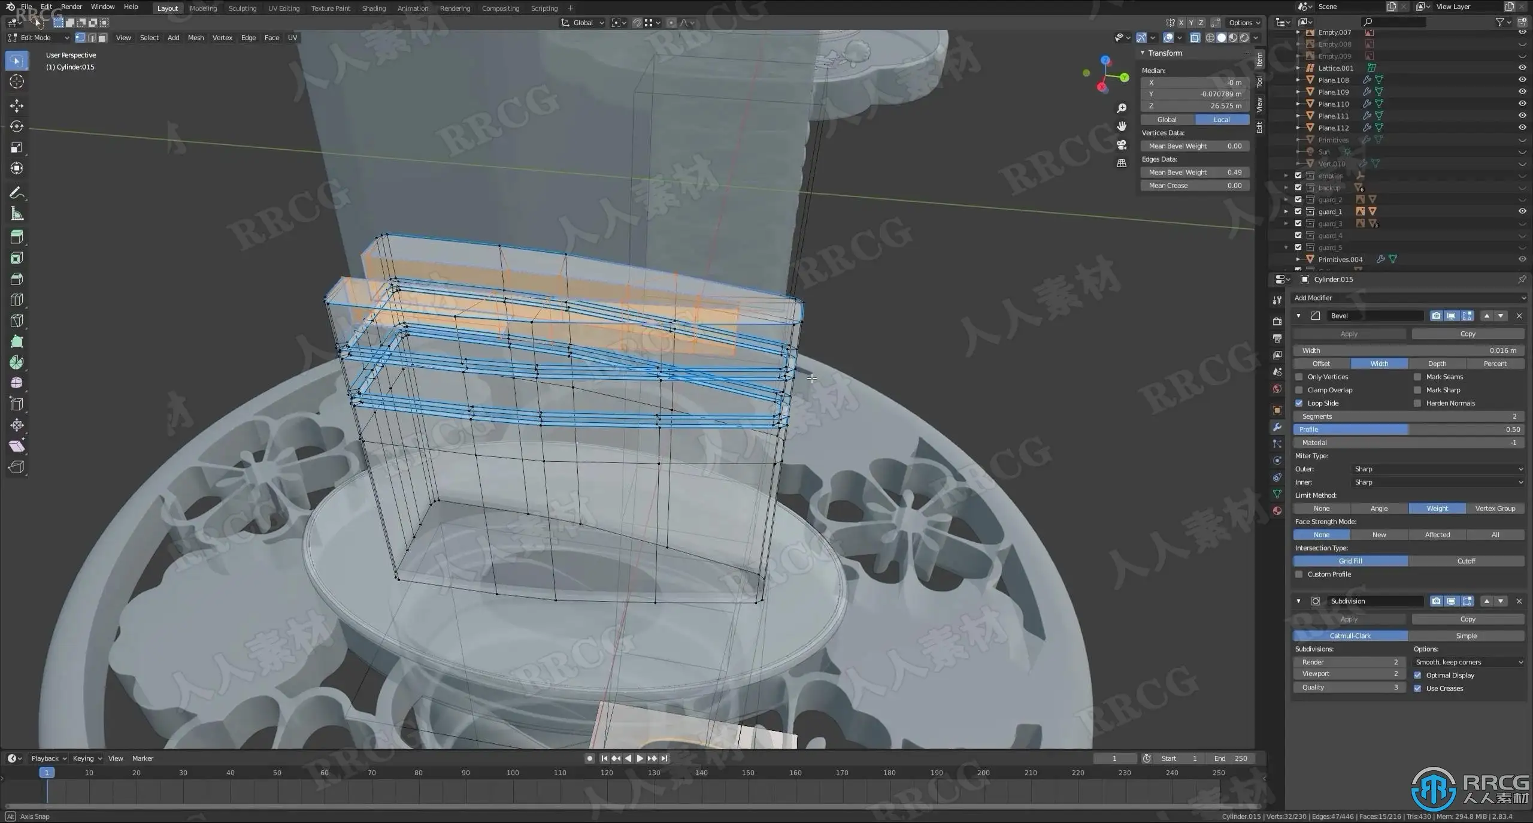The image size is (1533, 823).
Task: Collapse the Bevel modifier panel
Action: point(1298,316)
